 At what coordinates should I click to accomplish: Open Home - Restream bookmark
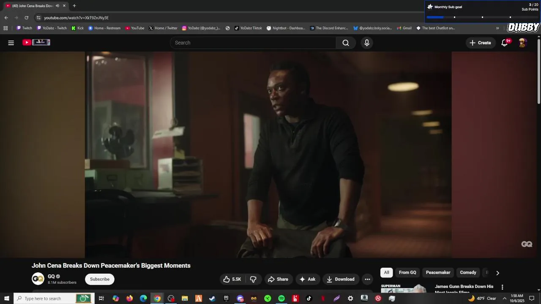click(x=104, y=28)
